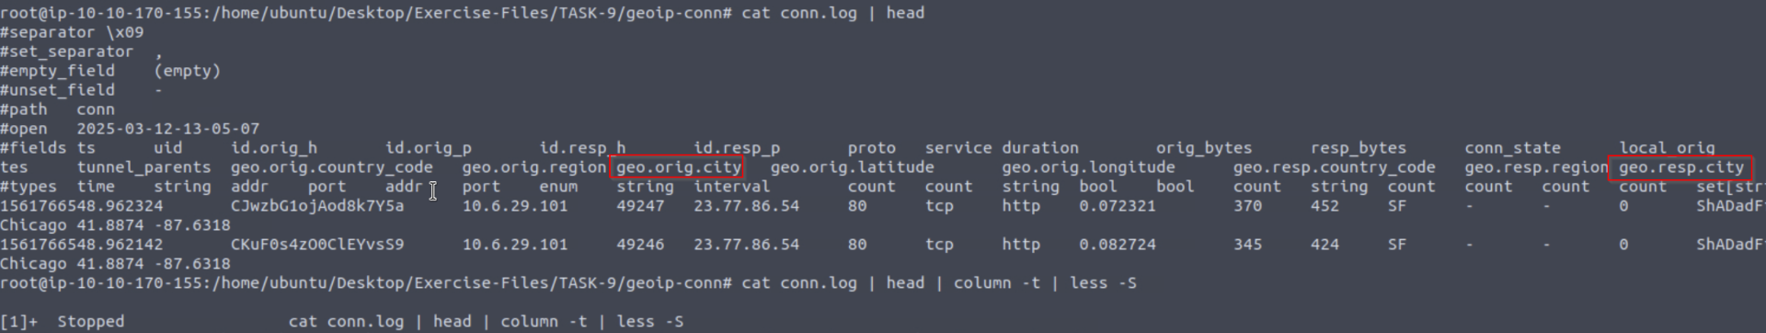1766x333 pixels.
Task: Click the orig_bytes column header
Action: pos(1204,148)
